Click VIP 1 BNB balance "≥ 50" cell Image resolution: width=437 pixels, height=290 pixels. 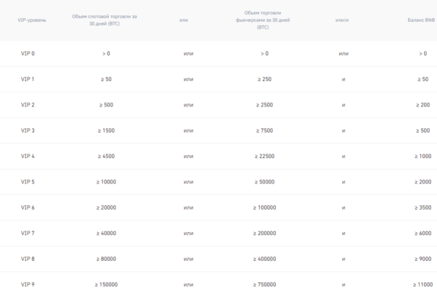pyautogui.click(x=422, y=79)
